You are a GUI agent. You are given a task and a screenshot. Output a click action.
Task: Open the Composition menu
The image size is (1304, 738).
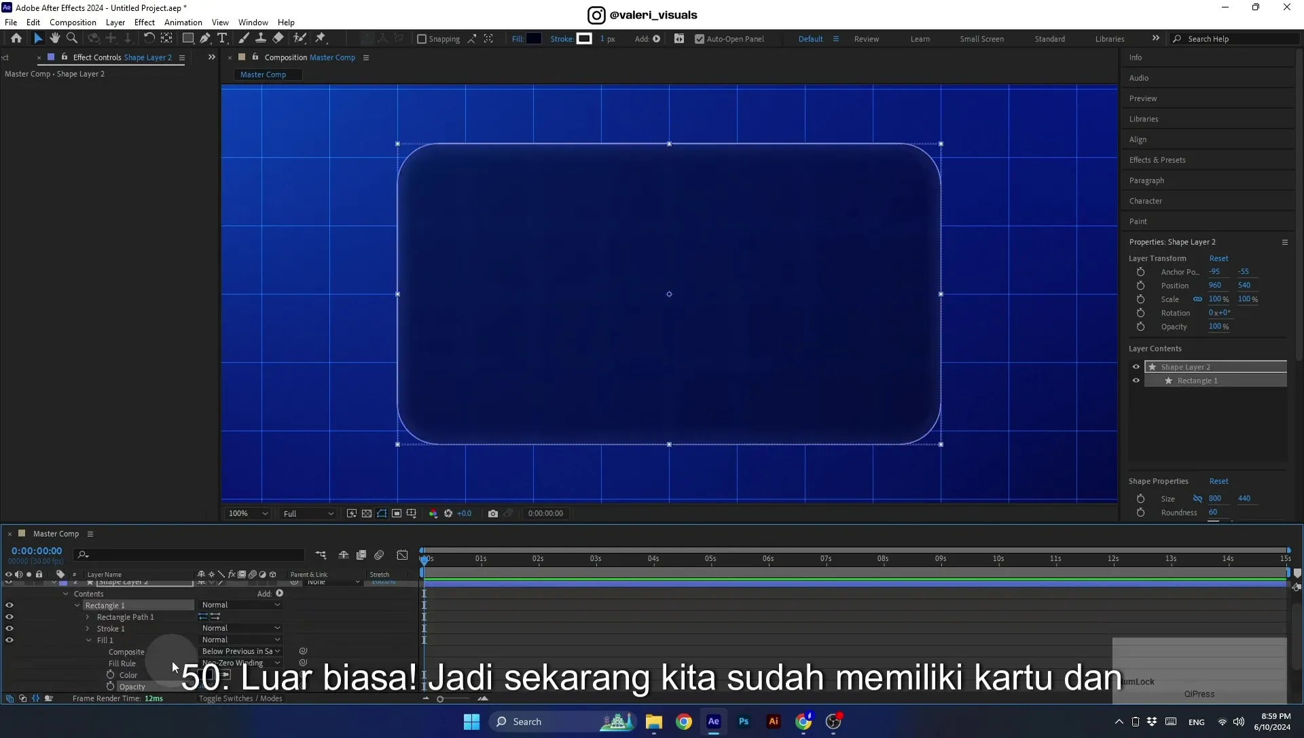pyautogui.click(x=73, y=22)
